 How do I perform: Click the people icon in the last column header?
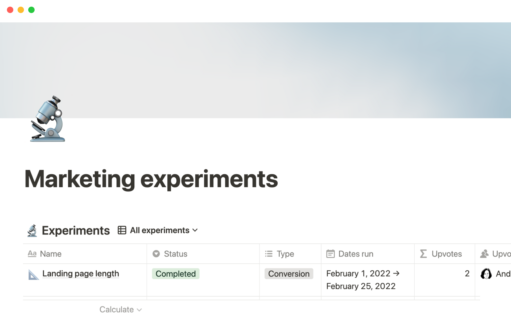coord(484,254)
